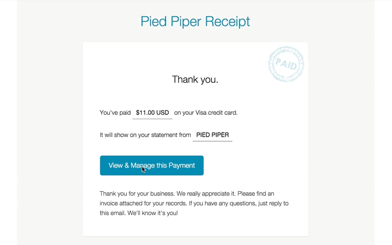
Task: Click "We'll know it's you!" text
Action: click(x=152, y=213)
